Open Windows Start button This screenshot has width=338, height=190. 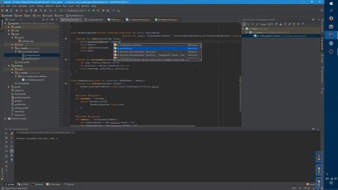pos(331,4)
